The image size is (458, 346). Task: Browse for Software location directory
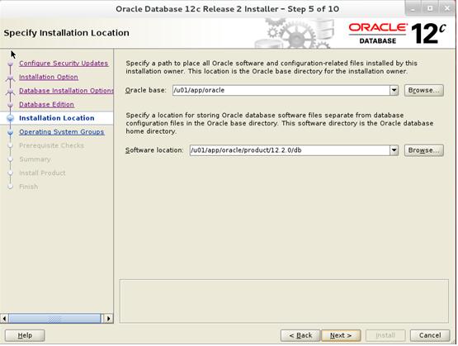(x=424, y=150)
